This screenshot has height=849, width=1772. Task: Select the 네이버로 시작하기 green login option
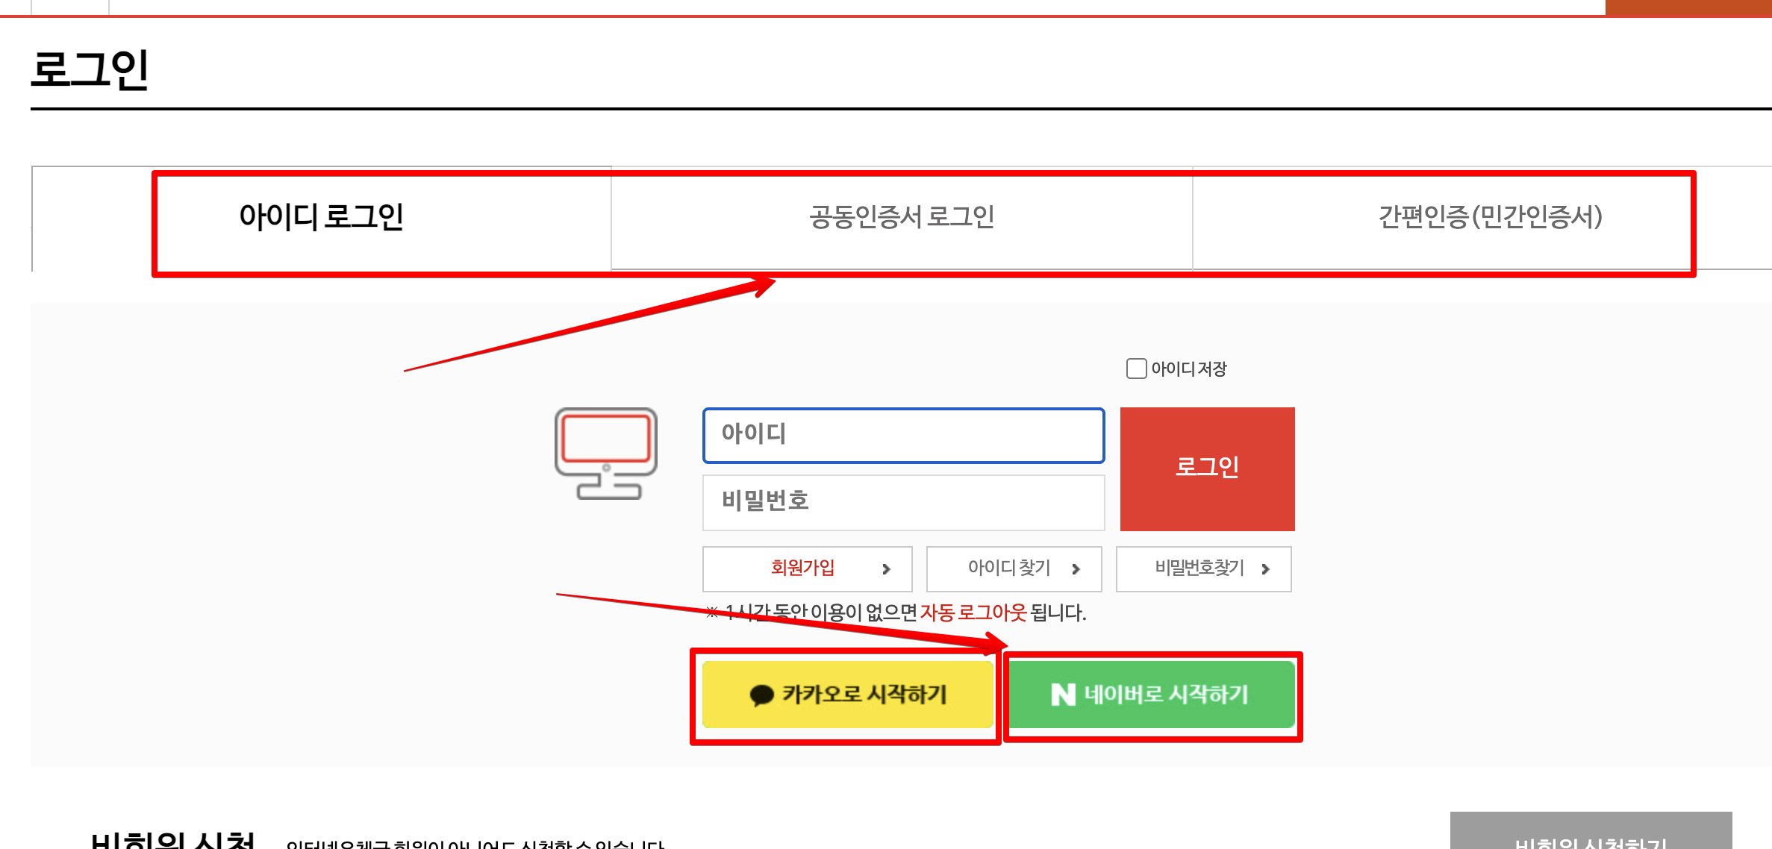point(1152,694)
